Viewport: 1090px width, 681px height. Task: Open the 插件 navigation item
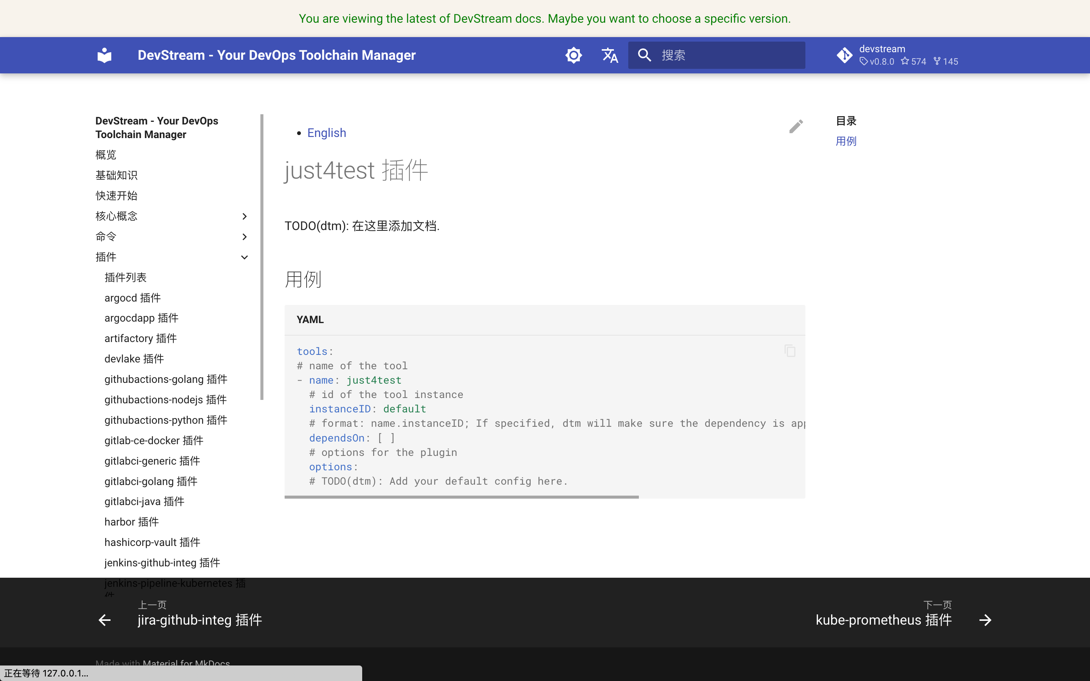[x=106, y=257]
